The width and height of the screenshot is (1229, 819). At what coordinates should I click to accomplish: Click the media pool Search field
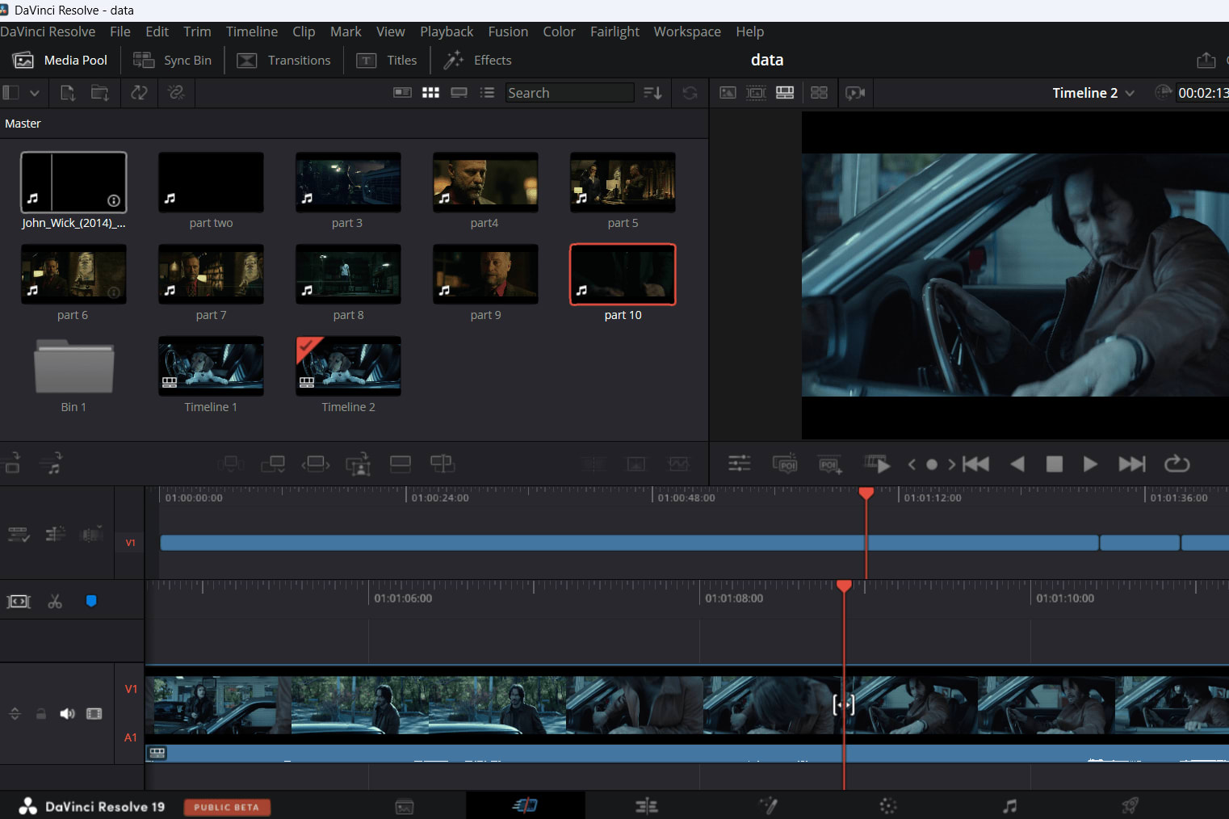[x=569, y=93]
